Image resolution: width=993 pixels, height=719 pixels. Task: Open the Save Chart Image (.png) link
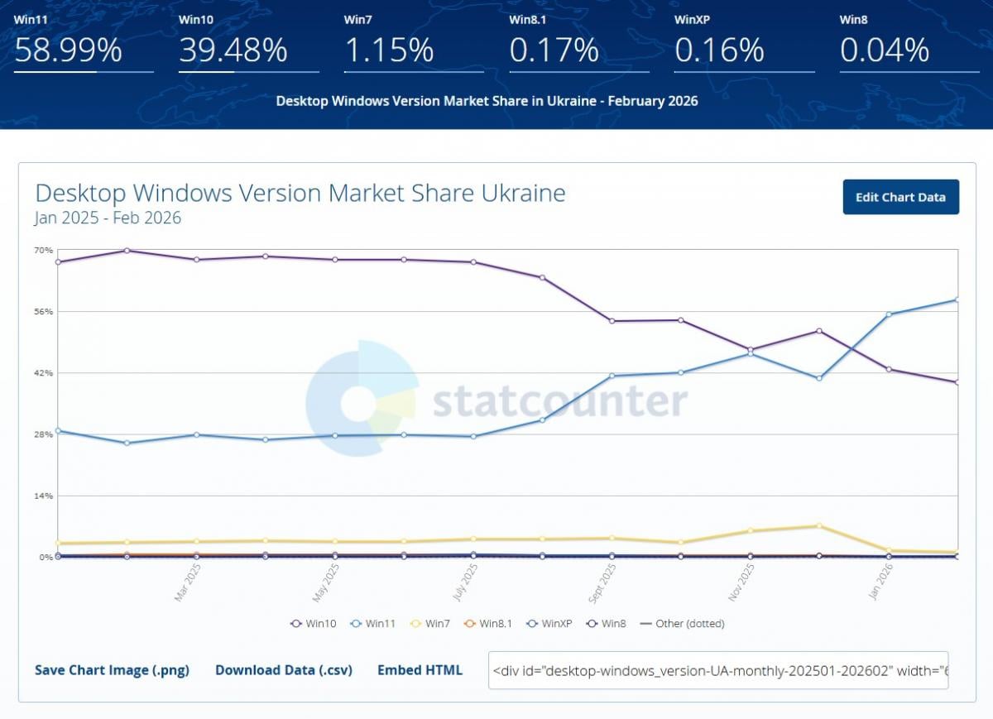coord(111,670)
